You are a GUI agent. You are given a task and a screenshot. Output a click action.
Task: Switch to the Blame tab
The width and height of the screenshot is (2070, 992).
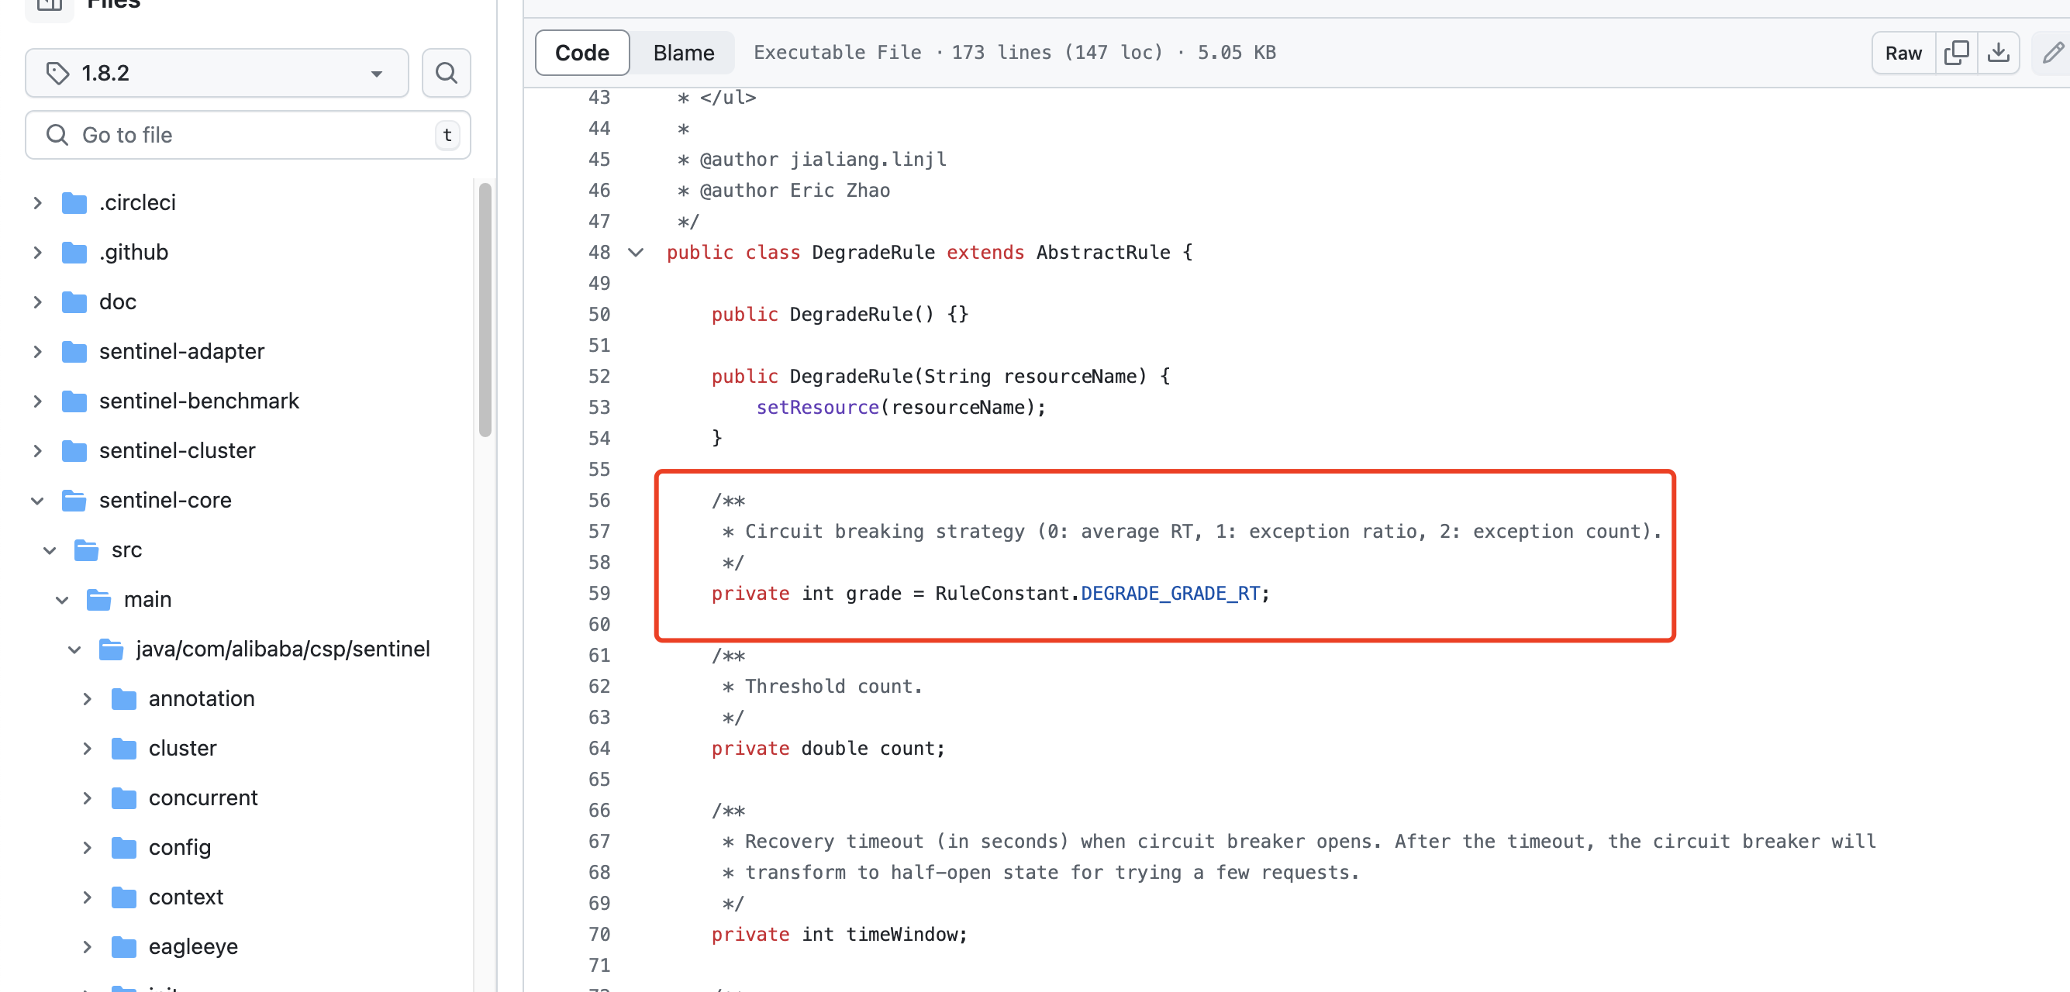683,53
